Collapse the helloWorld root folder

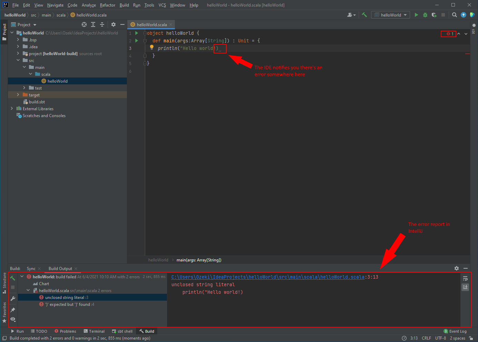point(12,33)
